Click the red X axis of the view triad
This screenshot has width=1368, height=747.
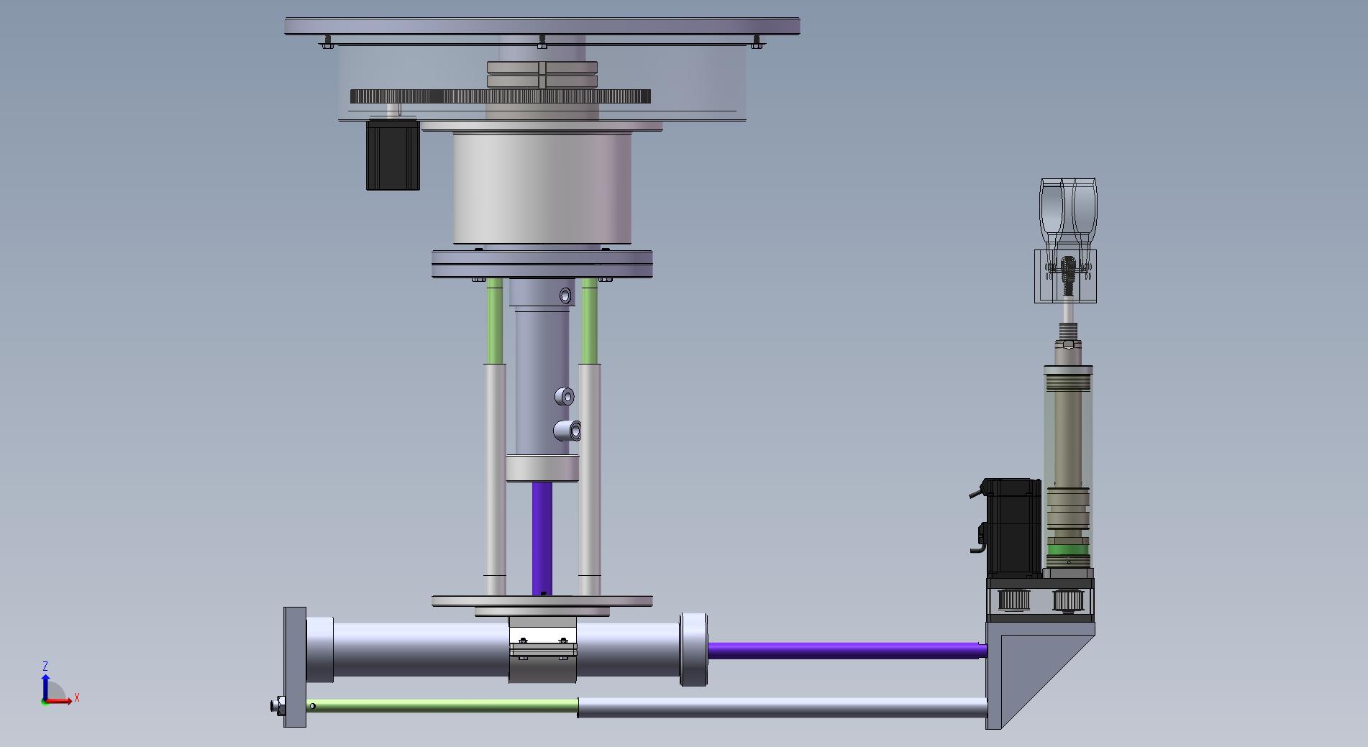pos(60,701)
